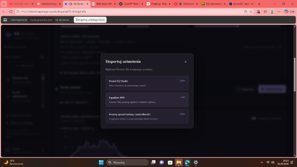The height and width of the screenshot is (167, 297).
Task: Choose Presety sprzed zmiany częstotliwości option
Action: pyautogui.click(x=147, y=116)
